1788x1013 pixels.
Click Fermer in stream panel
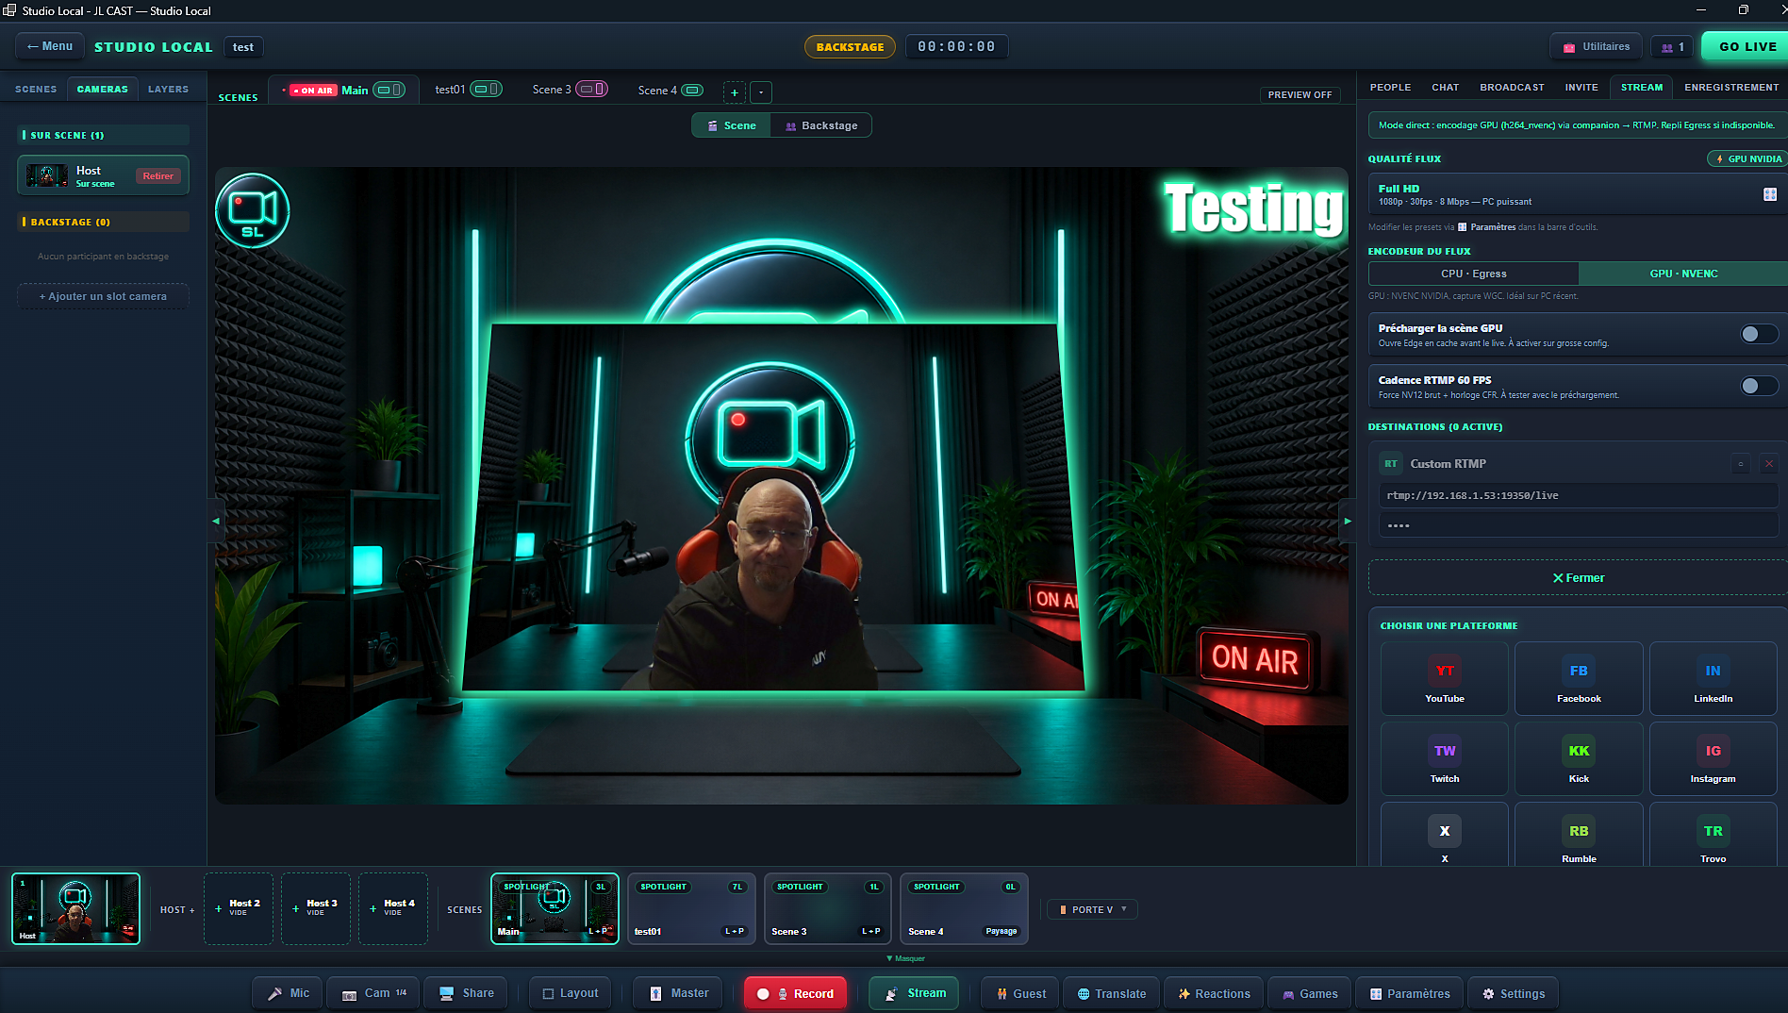(1578, 578)
